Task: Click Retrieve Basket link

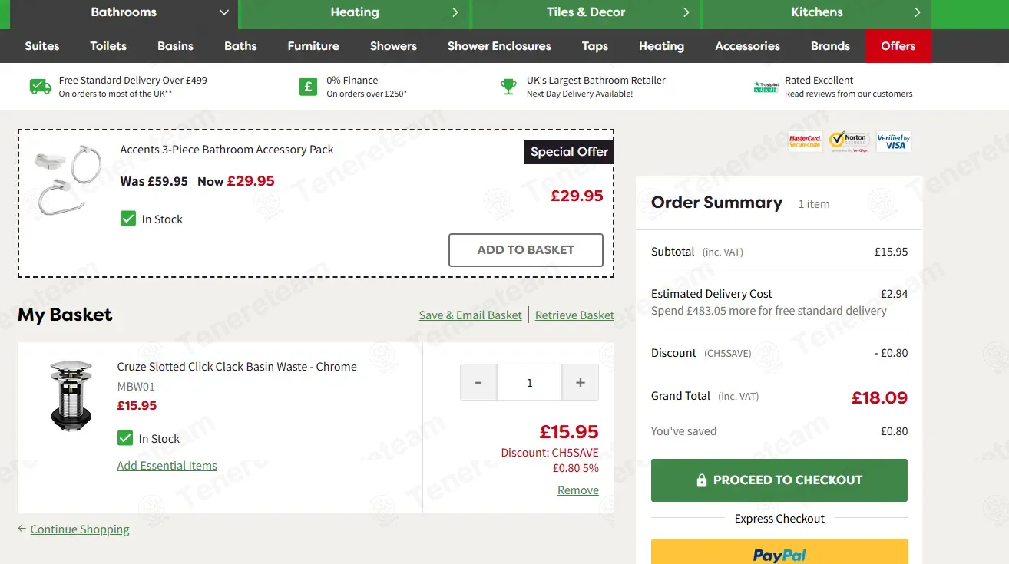Action: pyautogui.click(x=574, y=315)
